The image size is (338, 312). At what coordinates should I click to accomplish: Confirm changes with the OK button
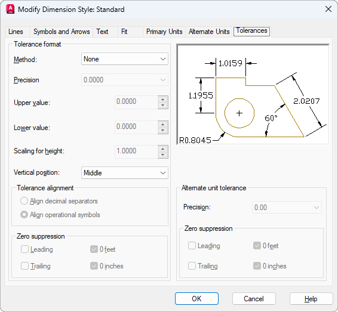[196, 299]
